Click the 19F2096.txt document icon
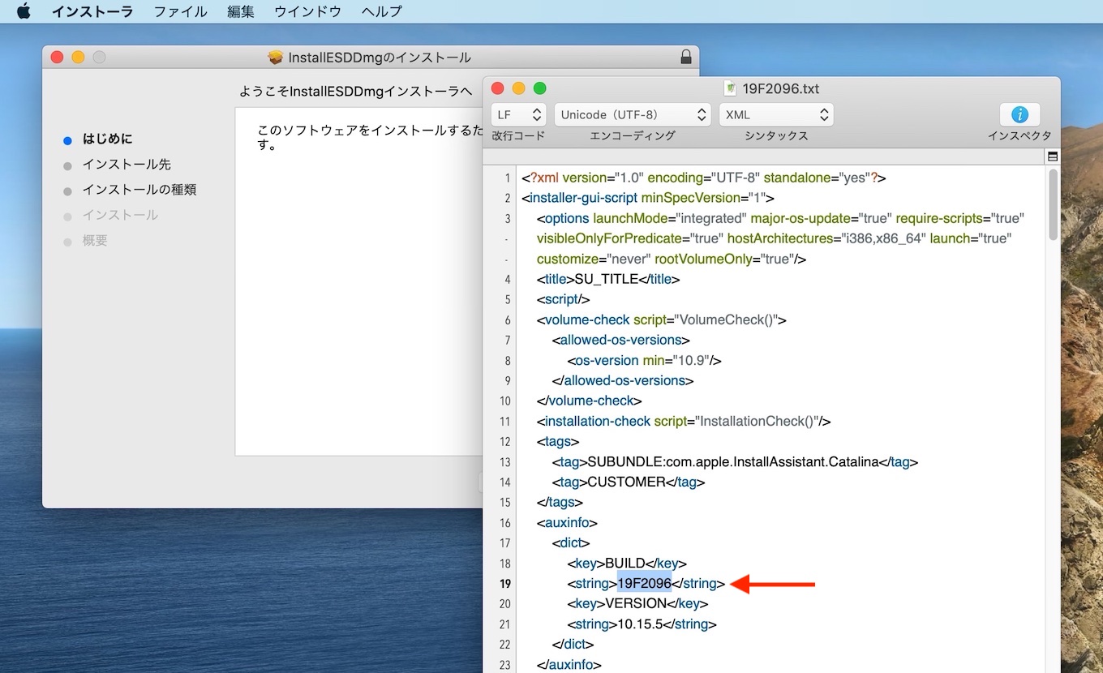Image resolution: width=1103 pixels, height=673 pixels. tap(731, 88)
